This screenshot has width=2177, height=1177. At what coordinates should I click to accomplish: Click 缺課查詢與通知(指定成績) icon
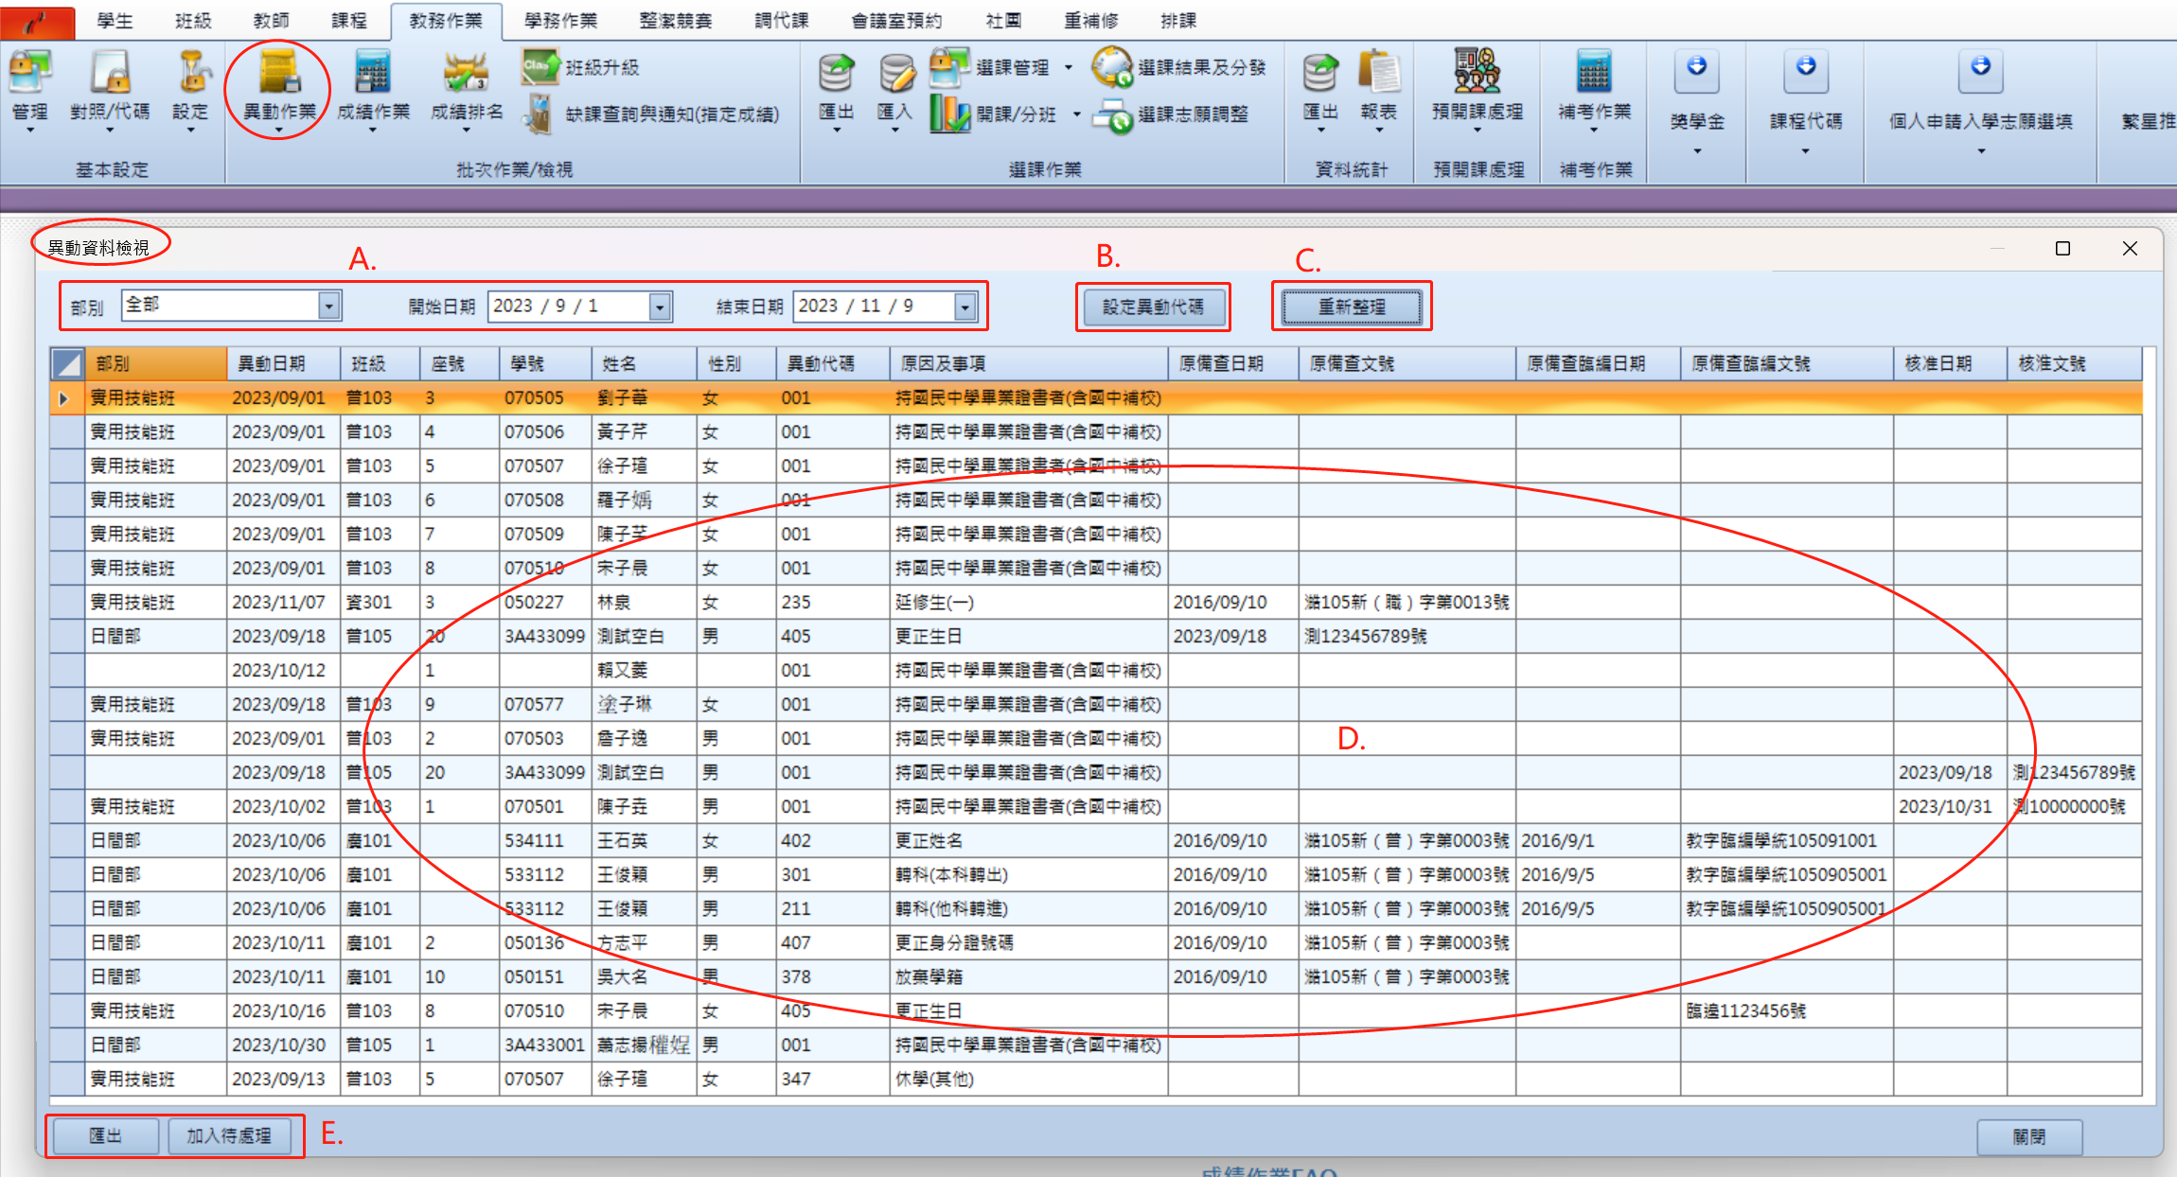coord(540,114)
